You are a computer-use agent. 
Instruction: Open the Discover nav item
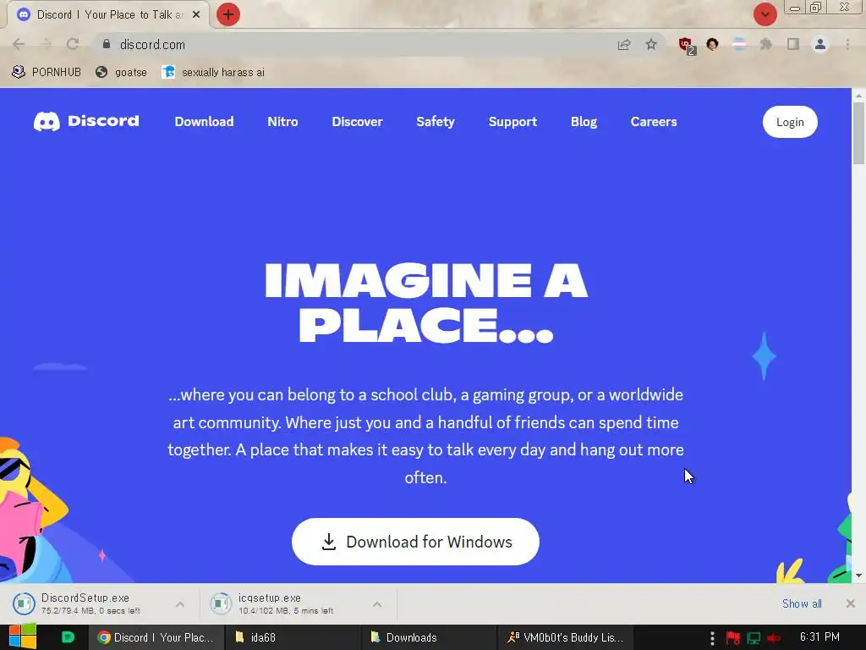[x=357, y=122]
